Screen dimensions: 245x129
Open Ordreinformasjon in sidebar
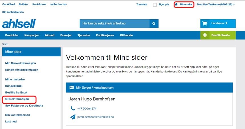[17, 99]
